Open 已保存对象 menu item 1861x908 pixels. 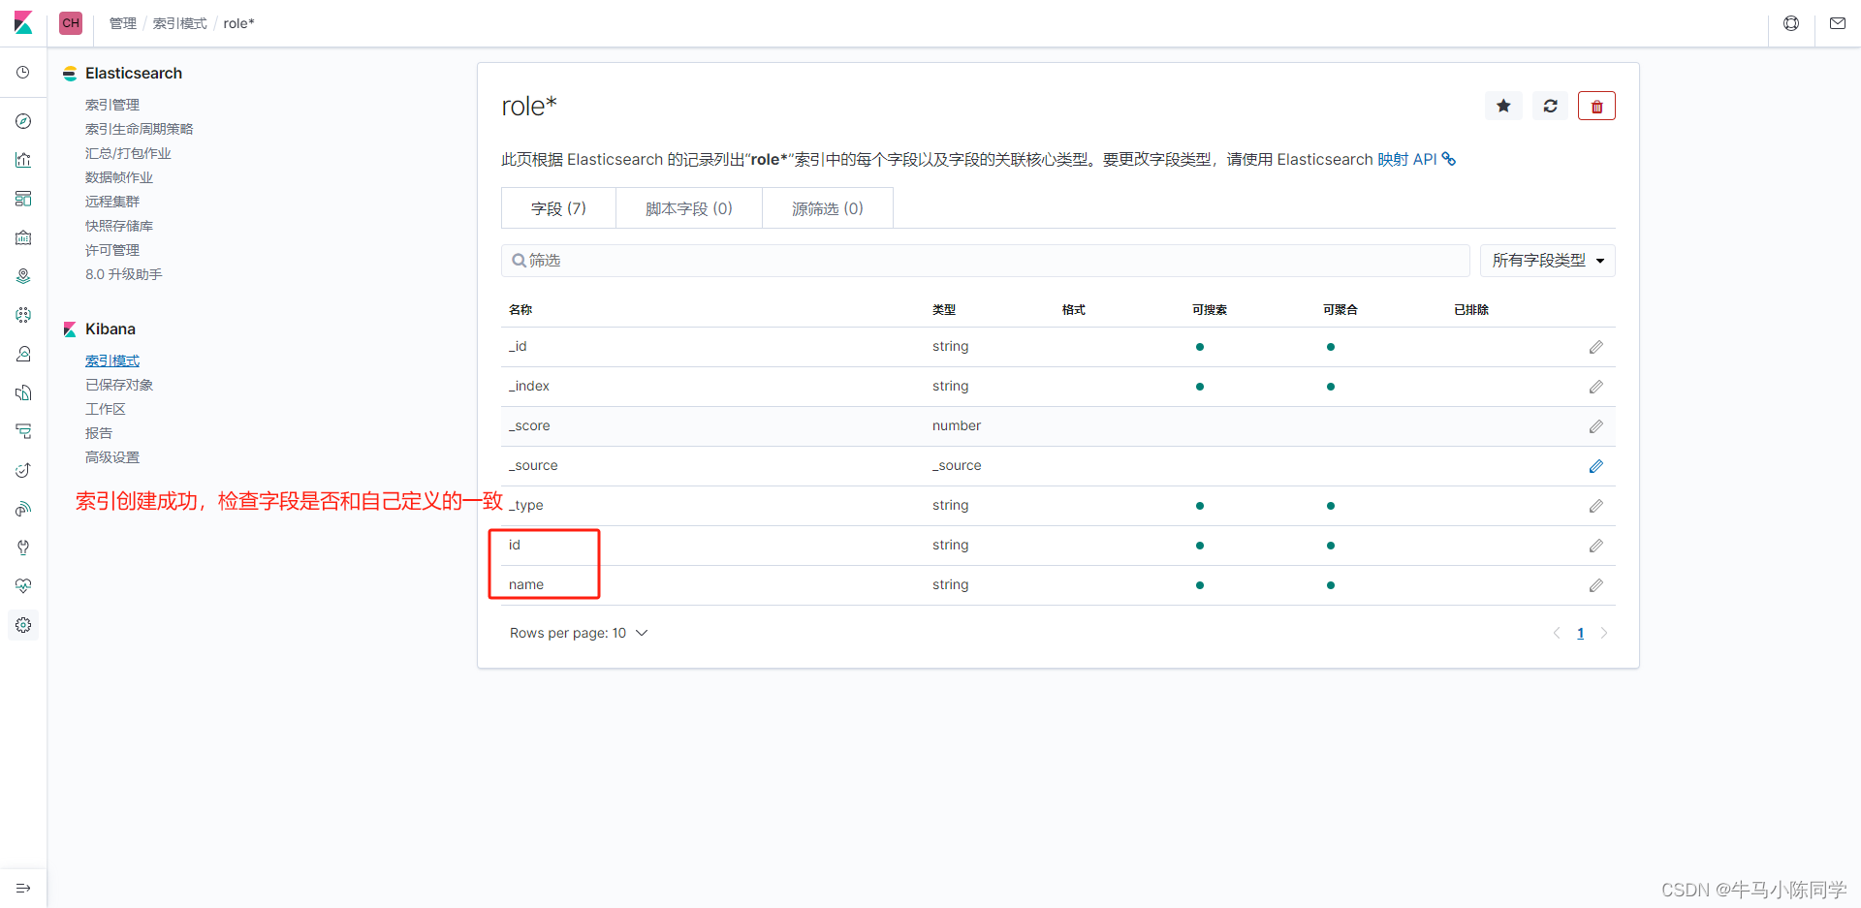coord(119,385)
